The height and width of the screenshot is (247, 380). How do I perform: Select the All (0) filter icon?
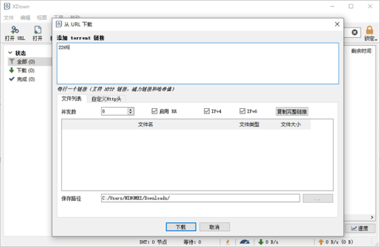(11, 61)
